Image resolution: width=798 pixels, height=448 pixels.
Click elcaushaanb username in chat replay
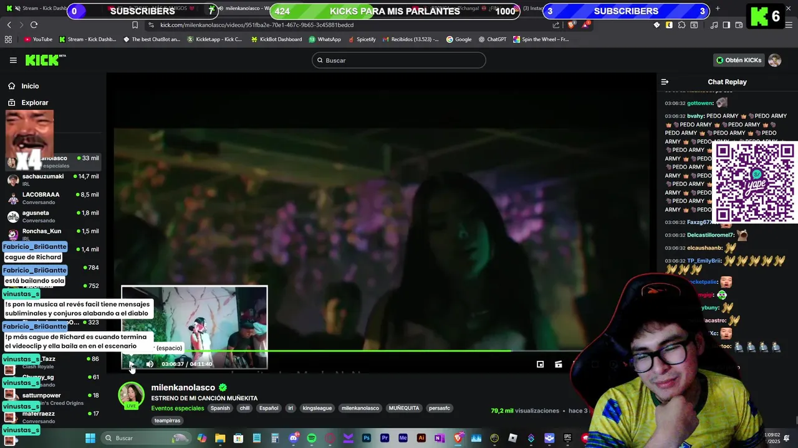705,248
